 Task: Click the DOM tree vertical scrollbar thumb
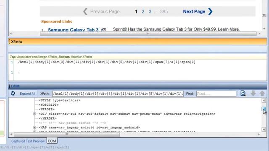pos(264,109)
